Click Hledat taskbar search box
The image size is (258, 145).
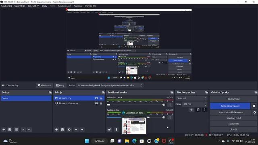pos(100,141)
